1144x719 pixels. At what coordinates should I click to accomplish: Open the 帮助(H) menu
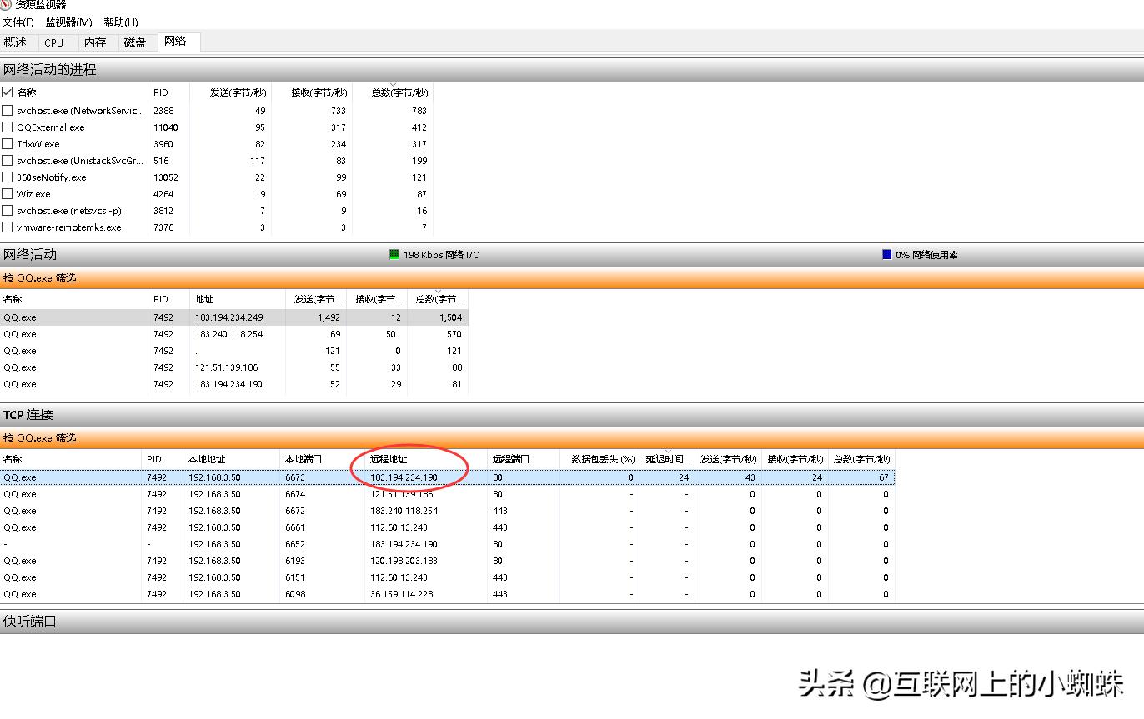pos(121,22)
